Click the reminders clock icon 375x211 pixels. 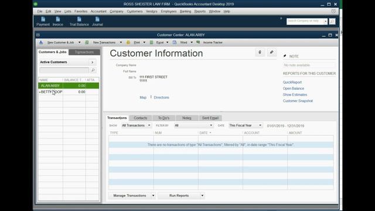pos(333,11)
